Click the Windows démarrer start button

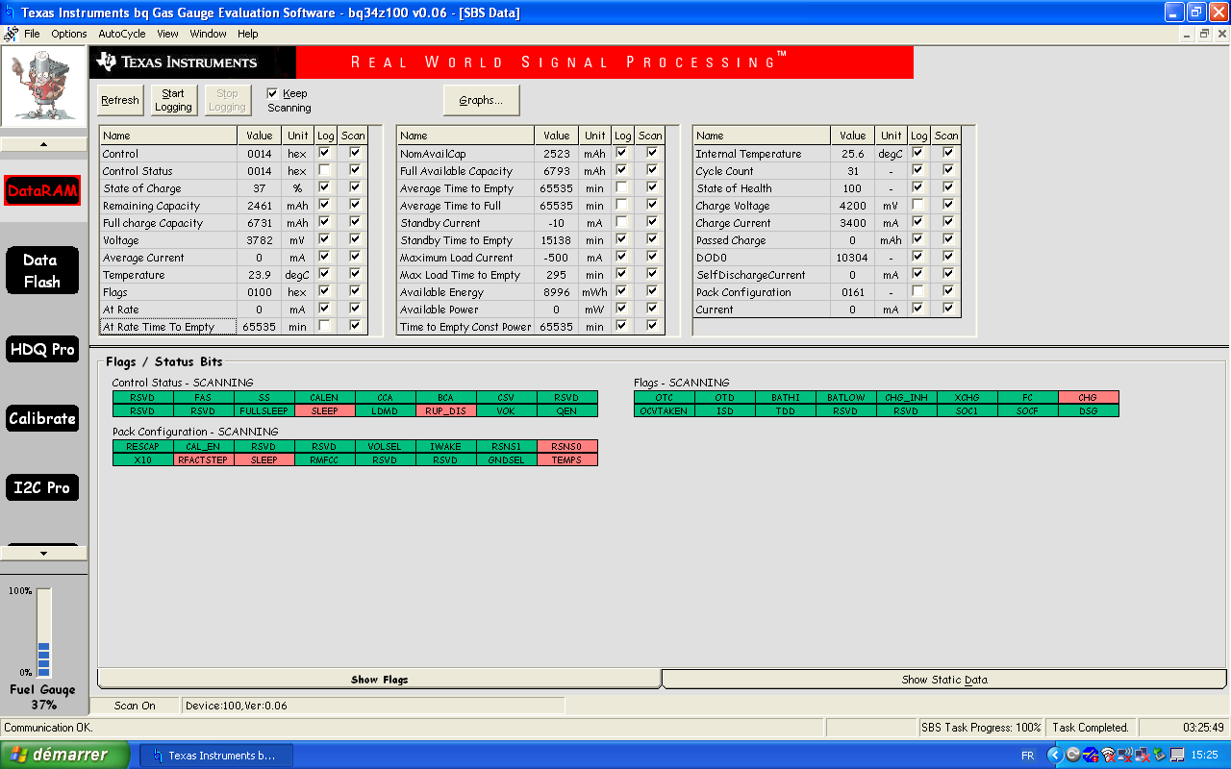[x=64, y=755]
